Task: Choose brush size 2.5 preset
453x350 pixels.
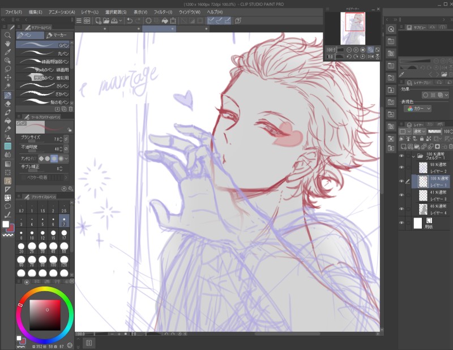Action: (64, 208)
